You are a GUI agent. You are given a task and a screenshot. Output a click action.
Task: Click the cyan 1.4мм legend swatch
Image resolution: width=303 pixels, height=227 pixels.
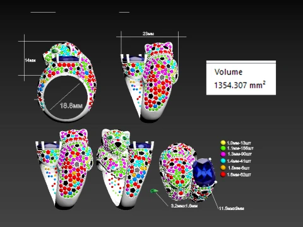pos(223,161)
